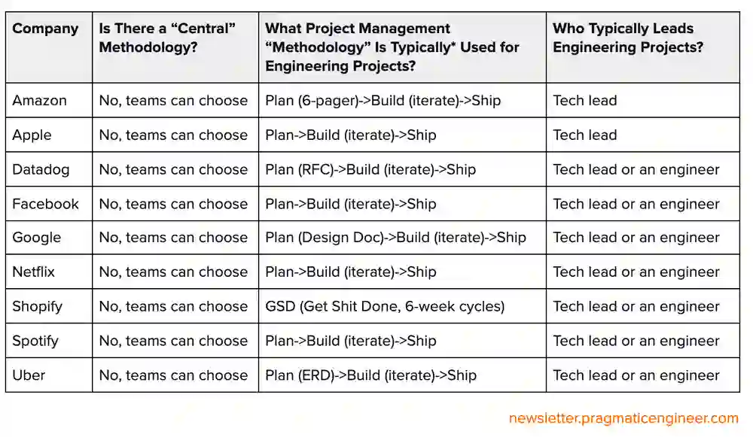Click the "Plan (ERD)->Build (iterate)->Ship" cell
Image resolution: width=753 pixels, height=437 pixels.
pos(370,375)
